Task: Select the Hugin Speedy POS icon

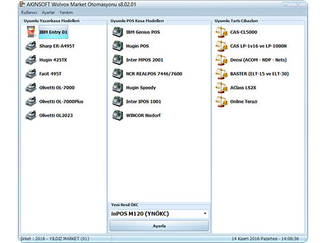Action: pyautogui.click(x=118, y=88)
